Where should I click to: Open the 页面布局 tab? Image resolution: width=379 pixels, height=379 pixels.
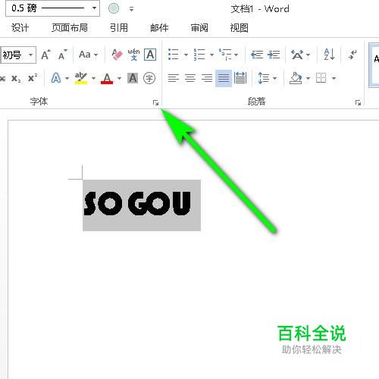click(70, 28)
